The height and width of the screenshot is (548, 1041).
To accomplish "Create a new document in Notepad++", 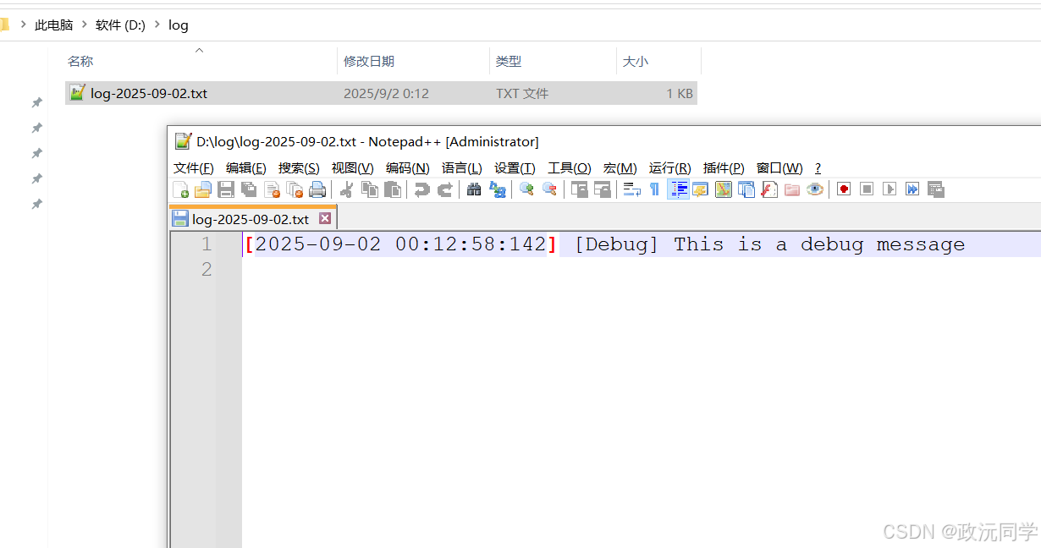I will tap(180, 189).
